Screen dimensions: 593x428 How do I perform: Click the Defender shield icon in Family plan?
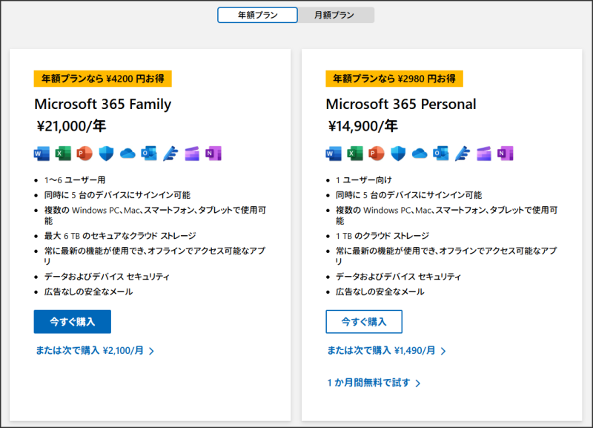(x=106, y=154)
